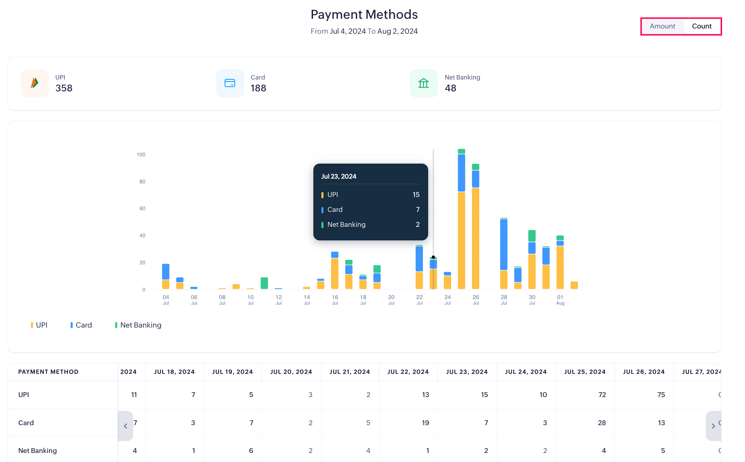This screenshot has width=745, height=462.
Task: Toggle Net Banking series in legend
Action: pos(138,325)
